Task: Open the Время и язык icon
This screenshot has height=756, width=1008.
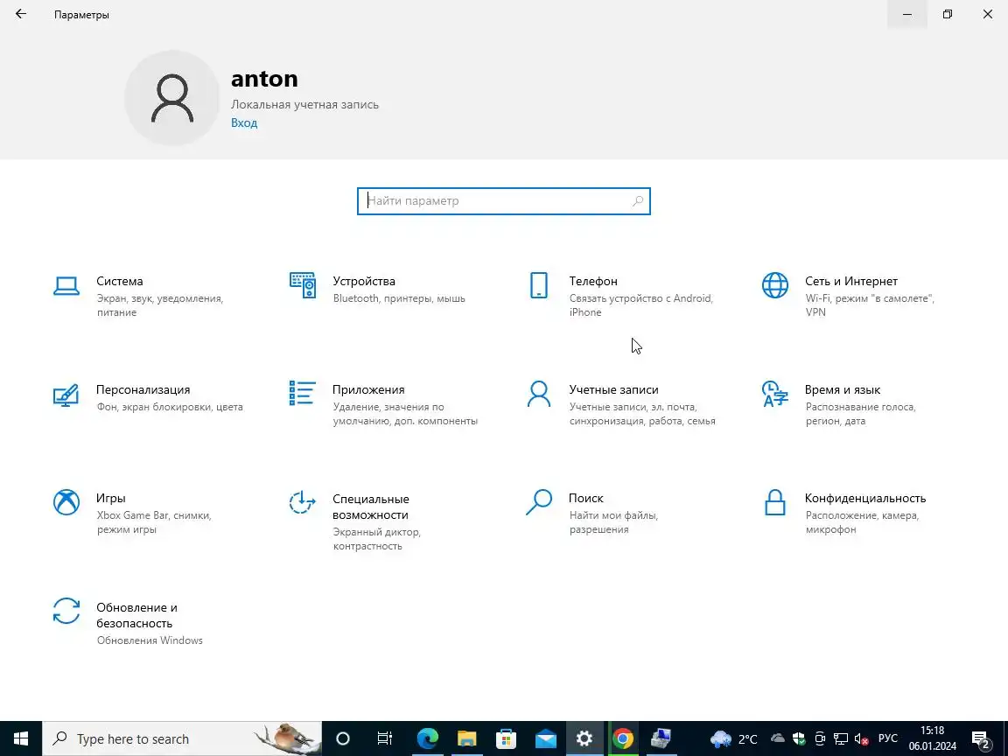Action: [774, 394]
